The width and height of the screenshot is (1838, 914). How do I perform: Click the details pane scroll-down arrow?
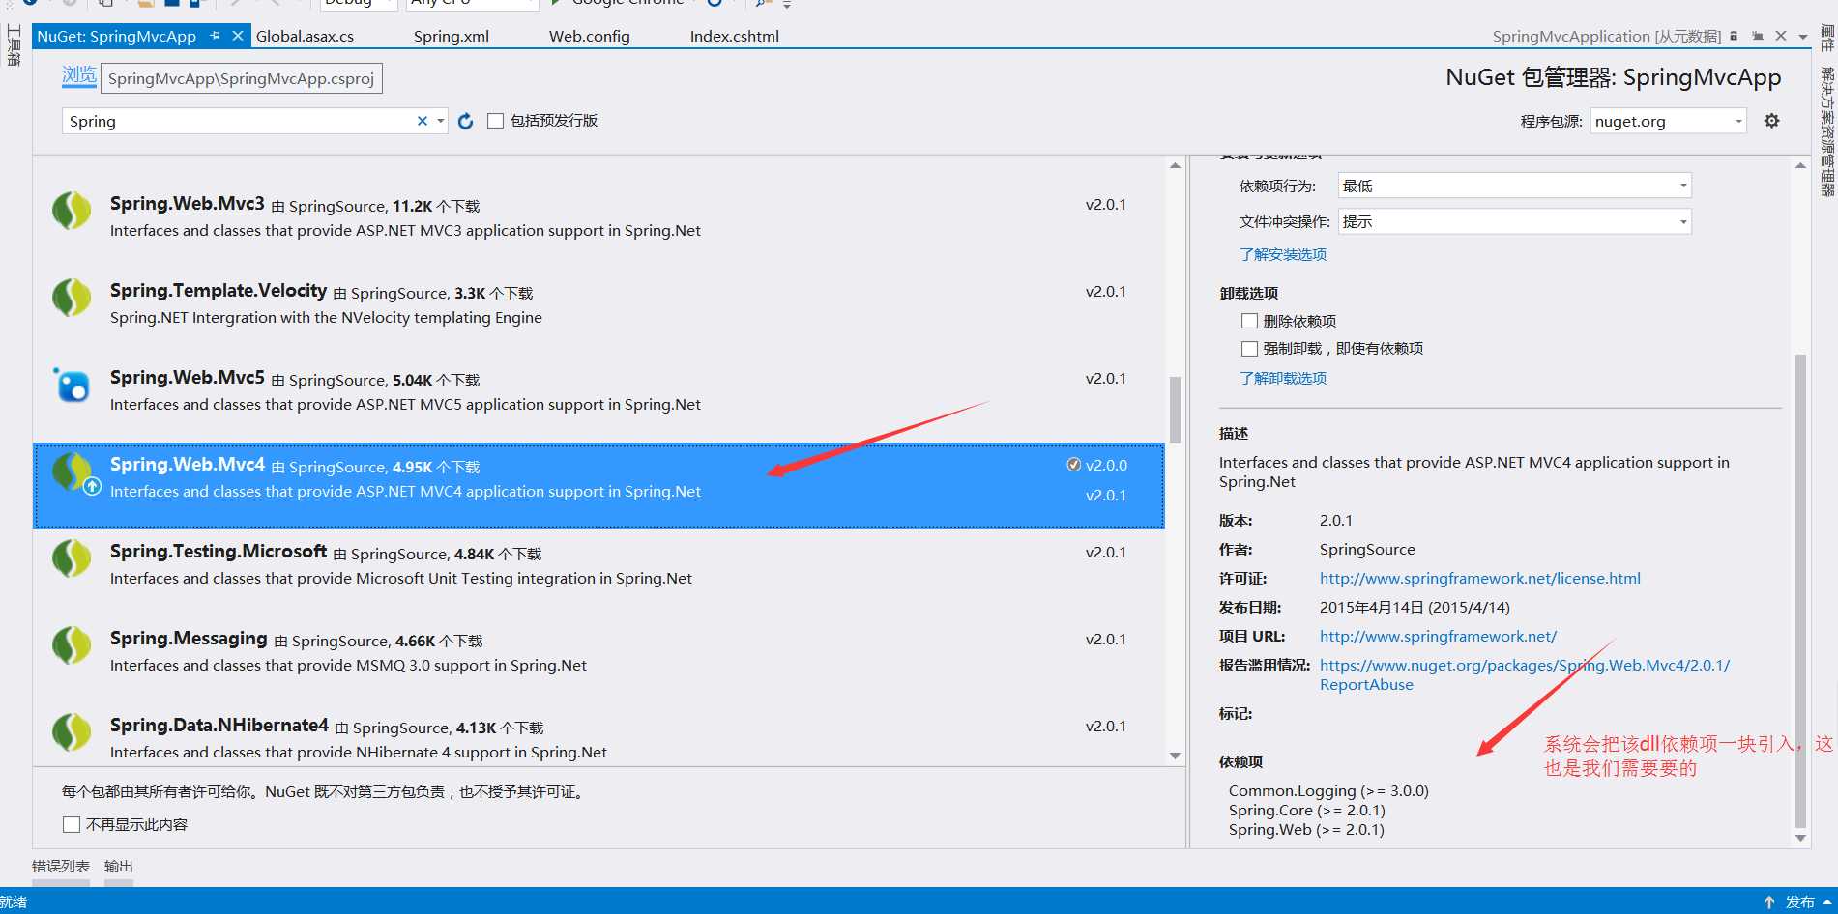point(1800,838)
